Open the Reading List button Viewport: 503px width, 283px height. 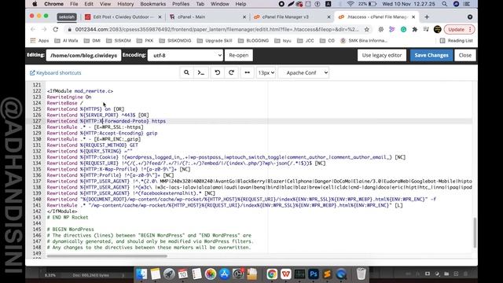[456, 40]
